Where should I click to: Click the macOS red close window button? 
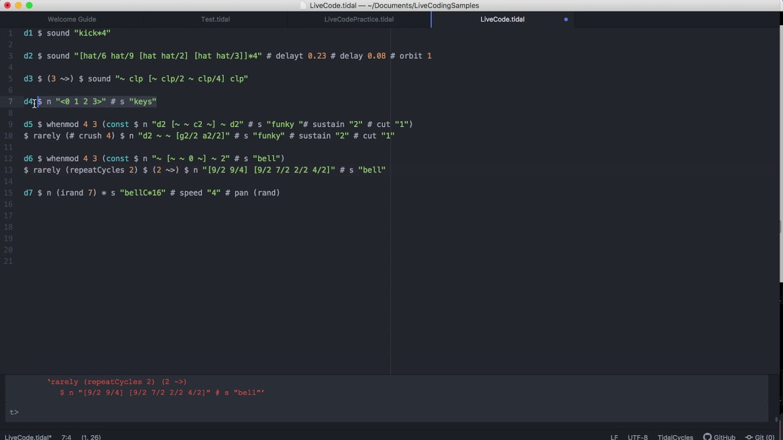pos(6,5)
